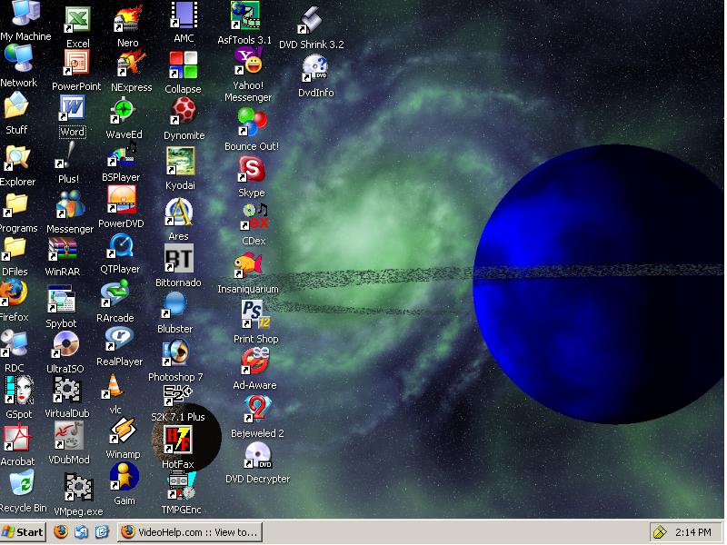Viewport: 727px width, 545px height.
Task: Select the Recycle Bin icon
Action: click(22, 483)
